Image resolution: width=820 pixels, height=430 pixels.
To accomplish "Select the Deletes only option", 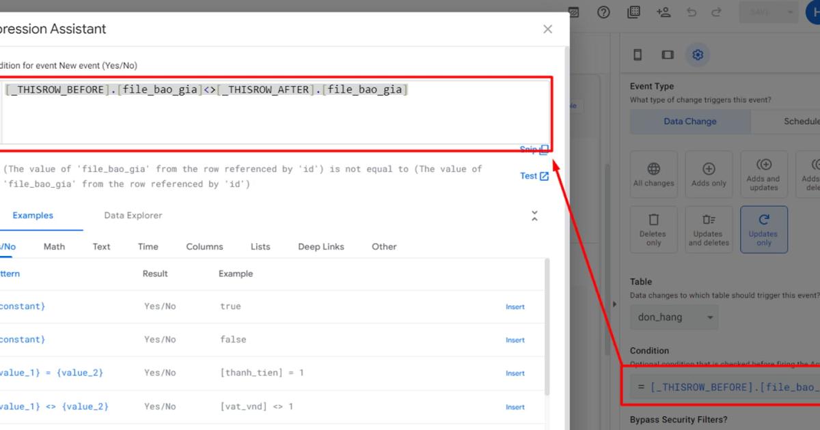I will [x=654, y=229].
